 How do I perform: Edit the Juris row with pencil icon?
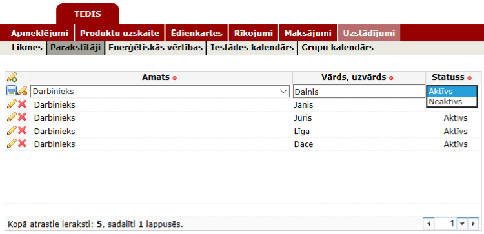pyautogui.click(x=12, y=117)
